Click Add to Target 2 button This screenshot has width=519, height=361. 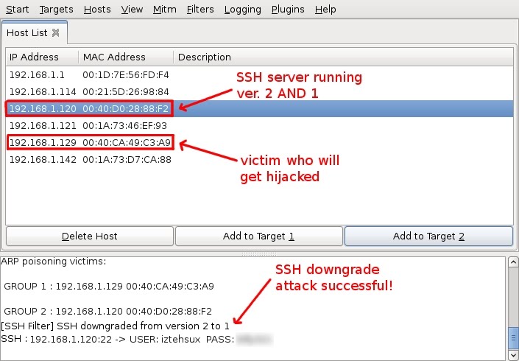[428, 236]
